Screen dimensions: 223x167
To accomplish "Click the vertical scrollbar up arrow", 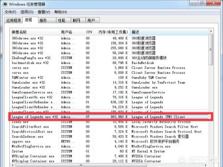I will coord(211,31).
